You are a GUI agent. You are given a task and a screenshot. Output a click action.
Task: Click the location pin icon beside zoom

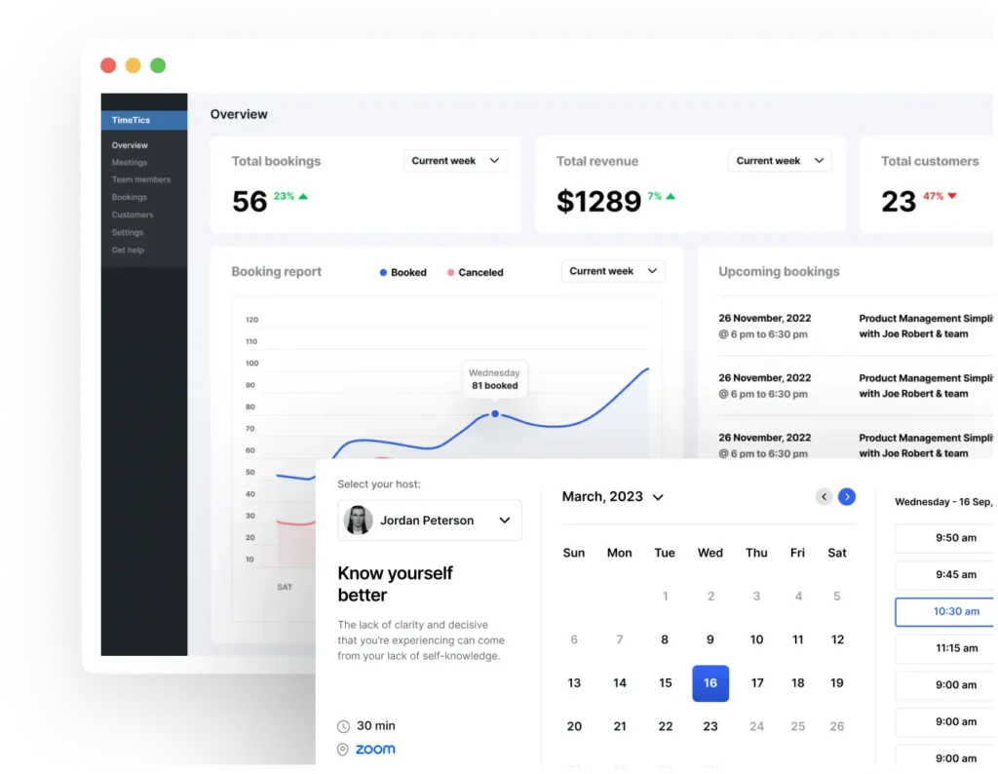pos(342,749)
